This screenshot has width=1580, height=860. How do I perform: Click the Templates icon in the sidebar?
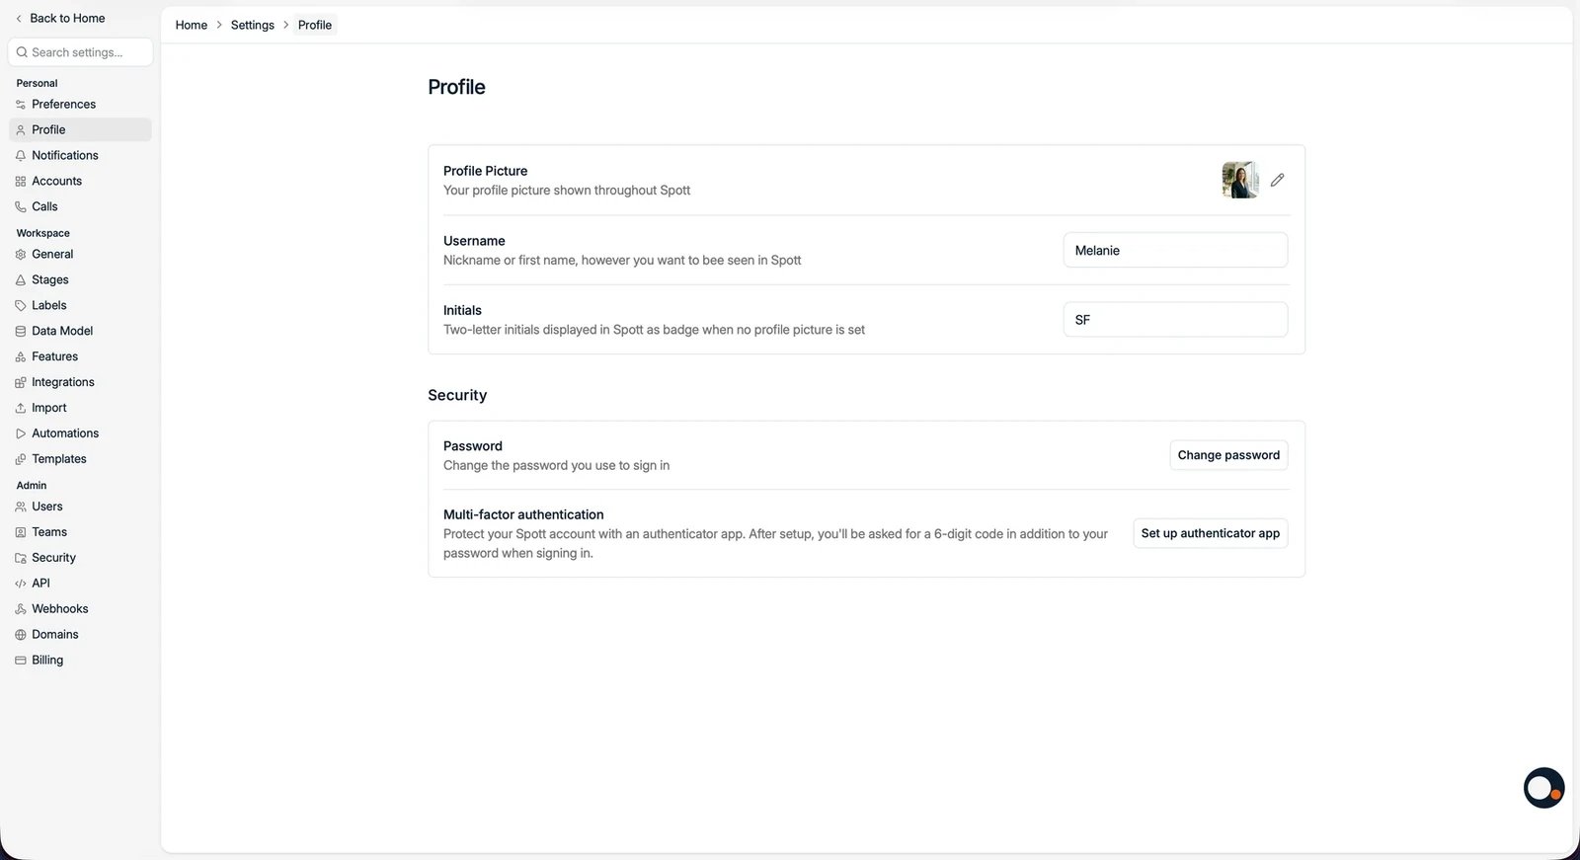21,460
